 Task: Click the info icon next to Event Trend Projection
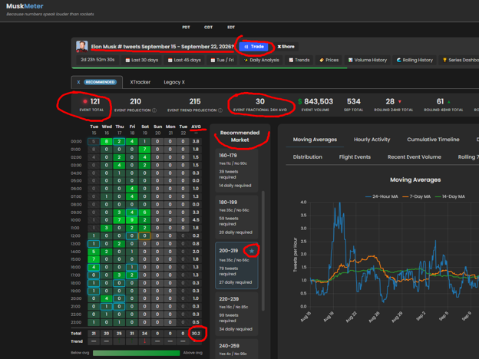(x=220, y=110)
